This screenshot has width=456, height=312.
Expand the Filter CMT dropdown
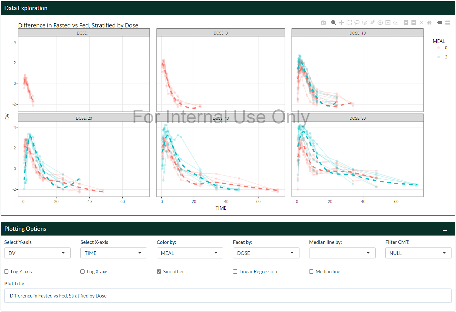(418, 253)
